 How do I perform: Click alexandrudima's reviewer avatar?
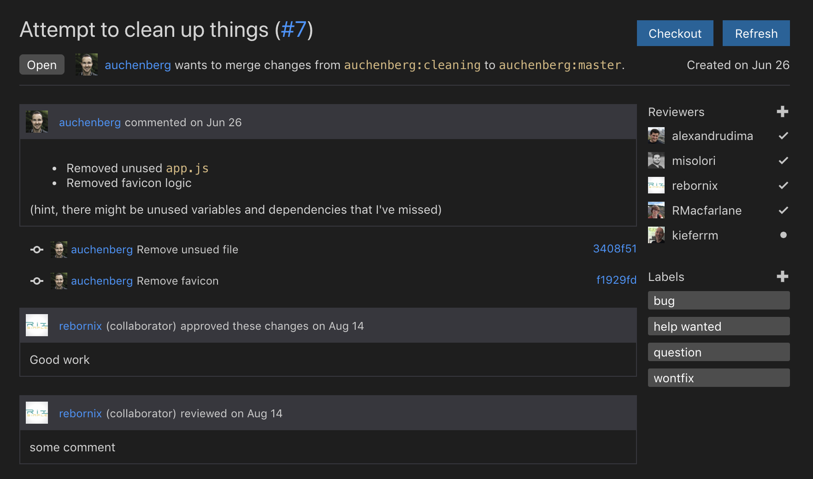click(x=656, y=135)
